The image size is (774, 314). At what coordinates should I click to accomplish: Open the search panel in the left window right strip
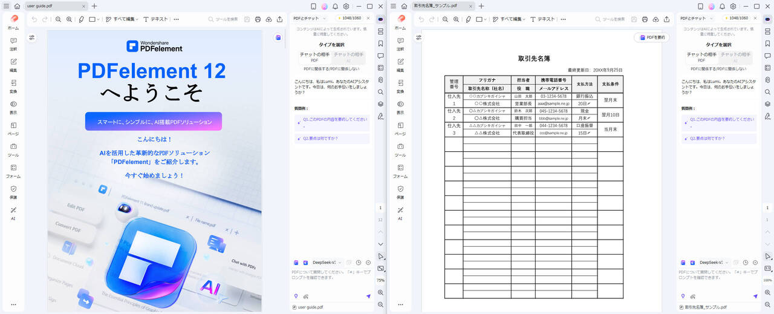coord(380,92)
